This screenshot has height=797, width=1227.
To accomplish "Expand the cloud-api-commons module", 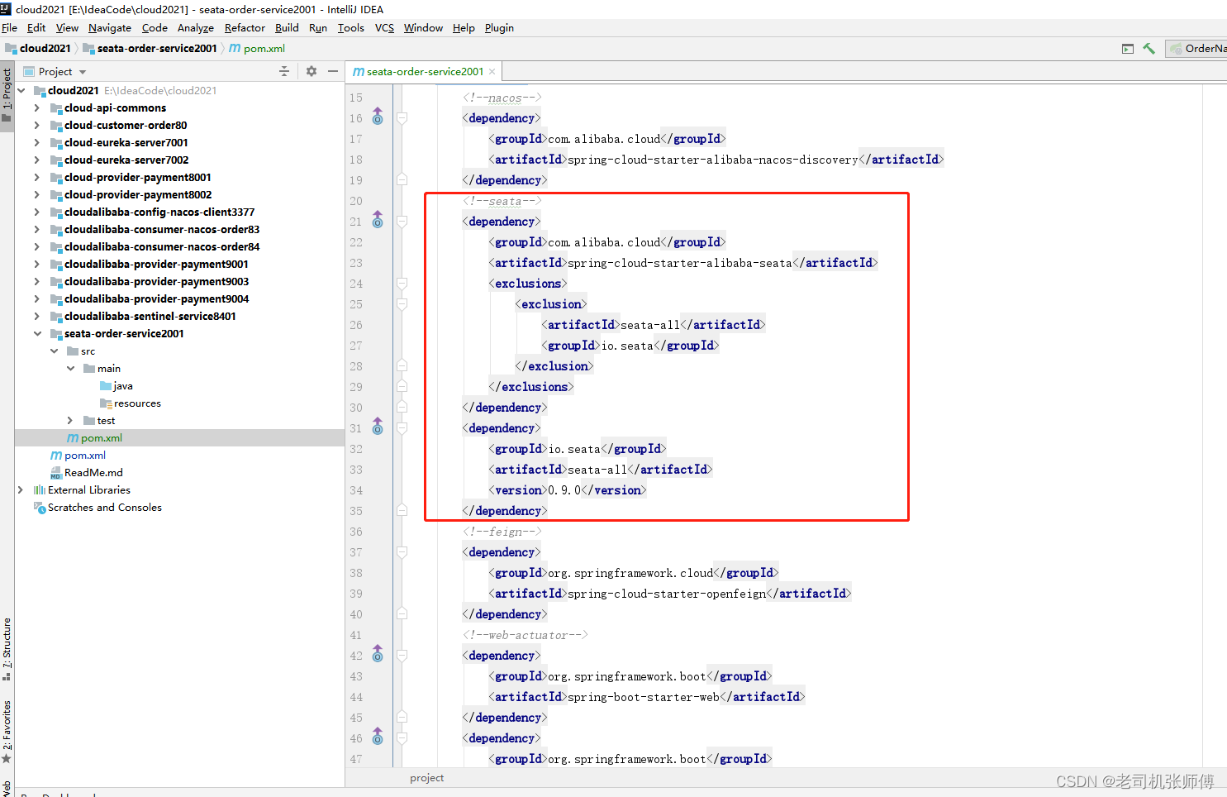I will (x=37, y=108).
